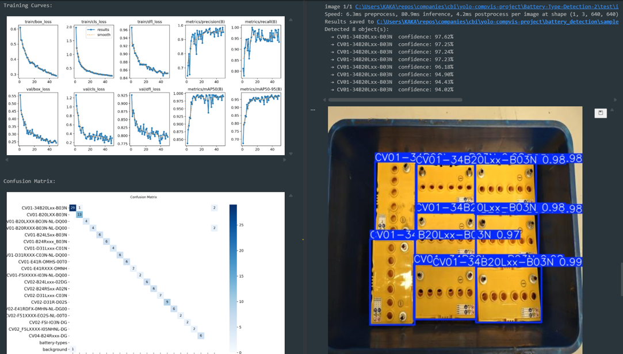Open the ellipsis menu beside the detection image

(313, 110)
